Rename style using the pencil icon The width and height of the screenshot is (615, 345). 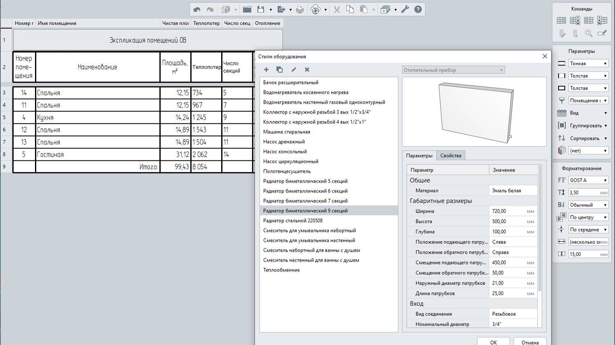(294, 69)
